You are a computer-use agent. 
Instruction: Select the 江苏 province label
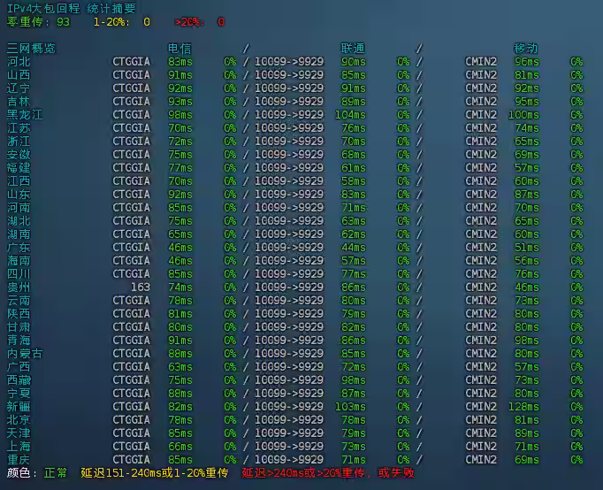pos(19,128)
